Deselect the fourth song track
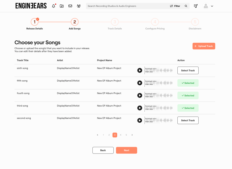The width and height of the screenshot is (232, 169). tap(188, 95)
